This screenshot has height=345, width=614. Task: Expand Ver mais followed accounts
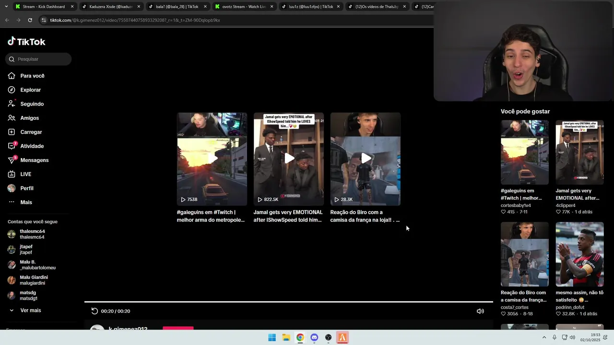point(30,310)
